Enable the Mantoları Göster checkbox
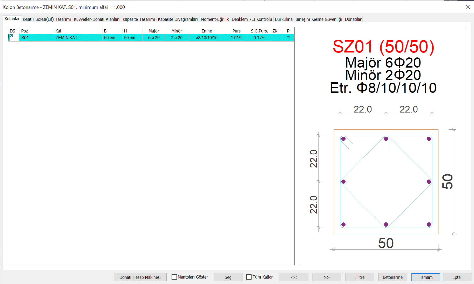Screen dimensions: 474x284 [x=174, y=277]
